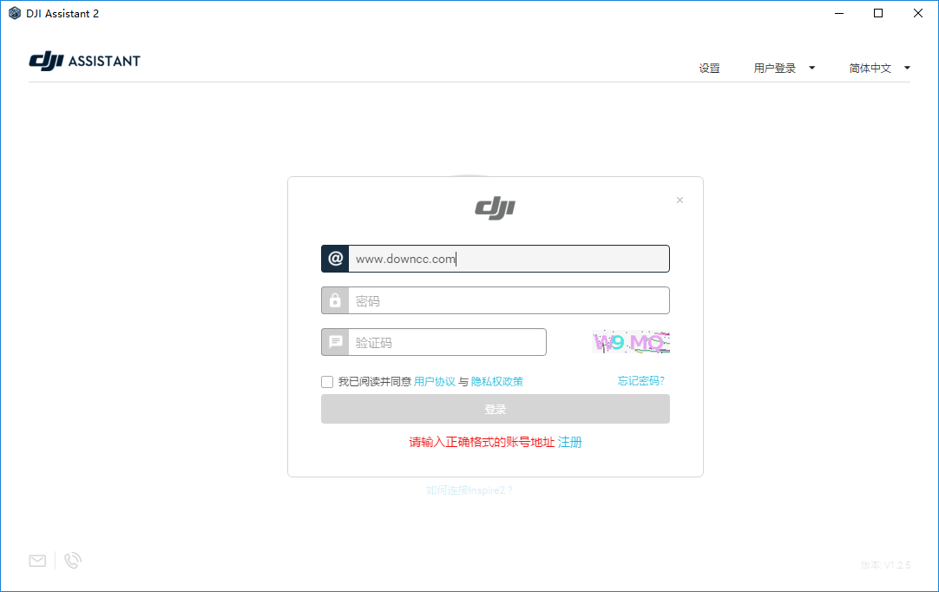The height and width of the screenshot is (592, 939).
Task: Click the 如何连接Inspire2 help link
Action: point(470,490)
